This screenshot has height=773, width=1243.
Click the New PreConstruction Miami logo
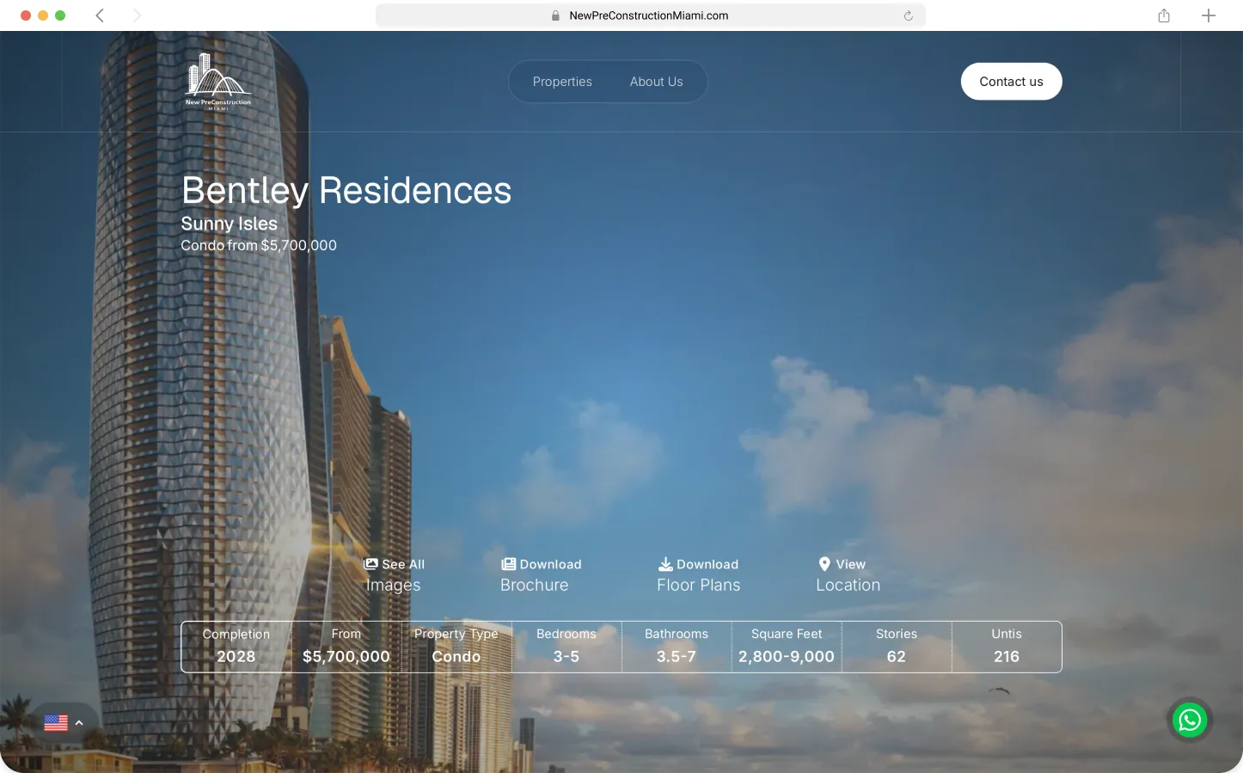218,82
